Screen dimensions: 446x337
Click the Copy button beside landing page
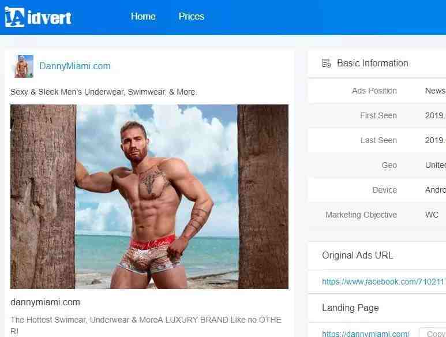coord(432,333)
